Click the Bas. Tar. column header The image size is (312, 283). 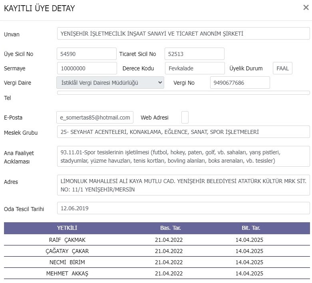171,228
